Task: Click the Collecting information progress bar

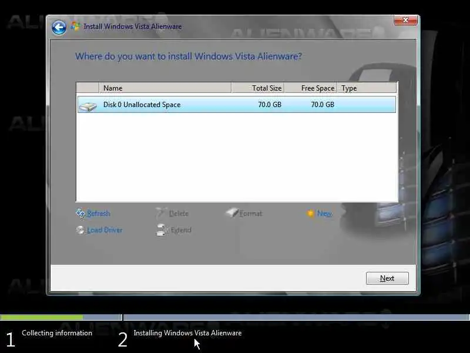Action: pos(61,317)
